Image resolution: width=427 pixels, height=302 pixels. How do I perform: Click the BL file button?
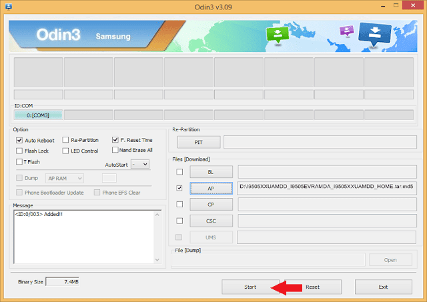pyautogui.click(x=211, y=172)
